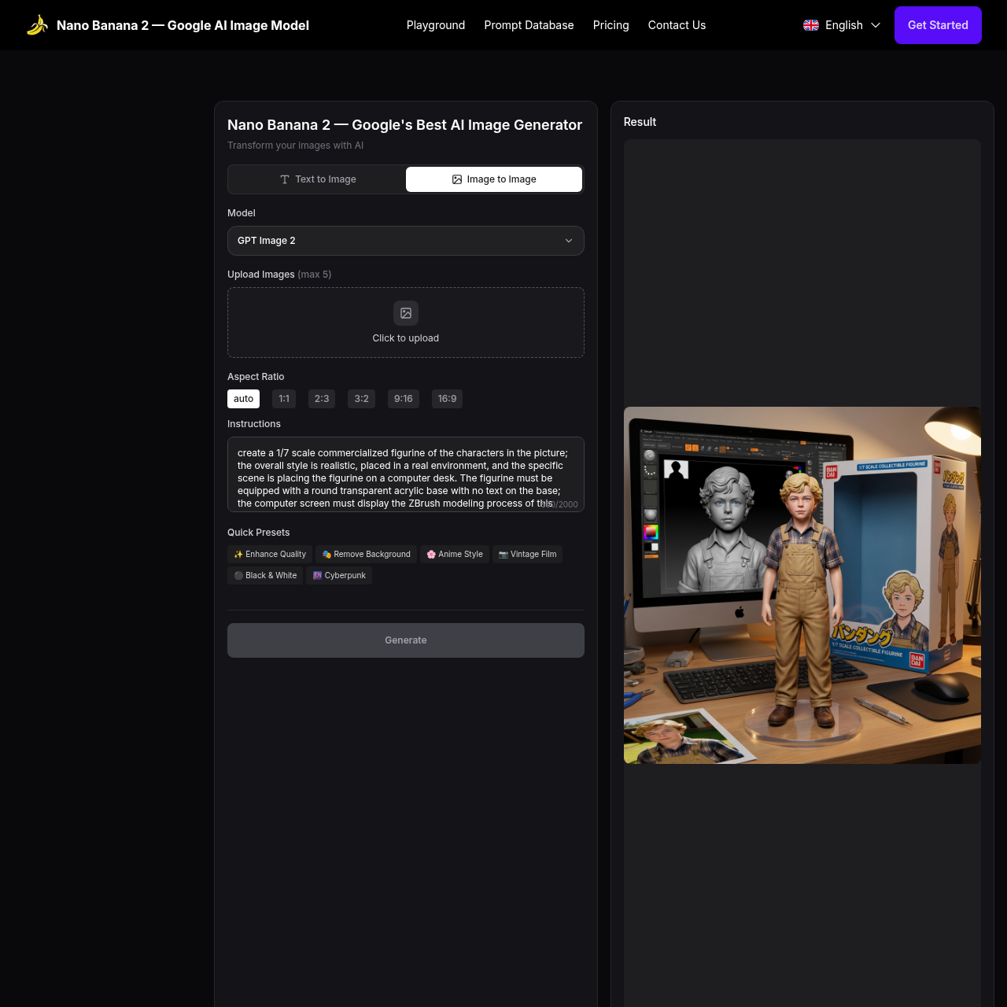
Task: Open the GPT Image 2 model dropdown
Action: point(406,241)
